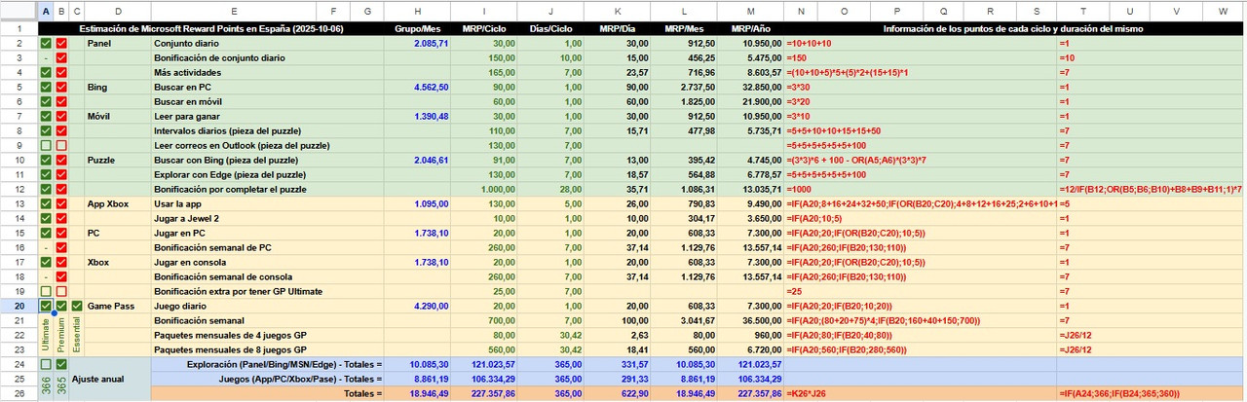The width and height of the screenshot is (1247, 402).
Task: Click the 'Más actividades' cell
Action: click(x=234, y=73)
